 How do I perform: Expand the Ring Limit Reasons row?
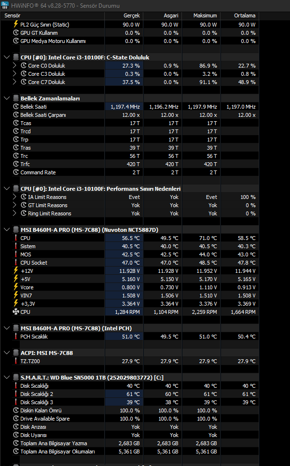pyautogui.click(x=14, y=213)
